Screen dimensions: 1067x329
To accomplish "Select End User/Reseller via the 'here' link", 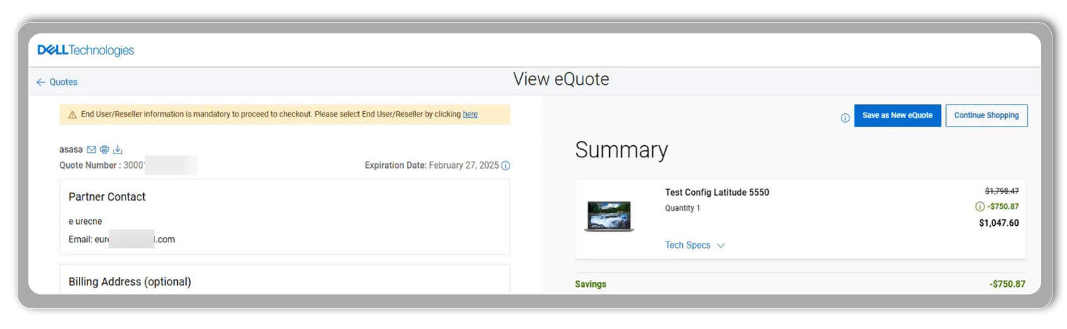I will [x=470, y=114].
